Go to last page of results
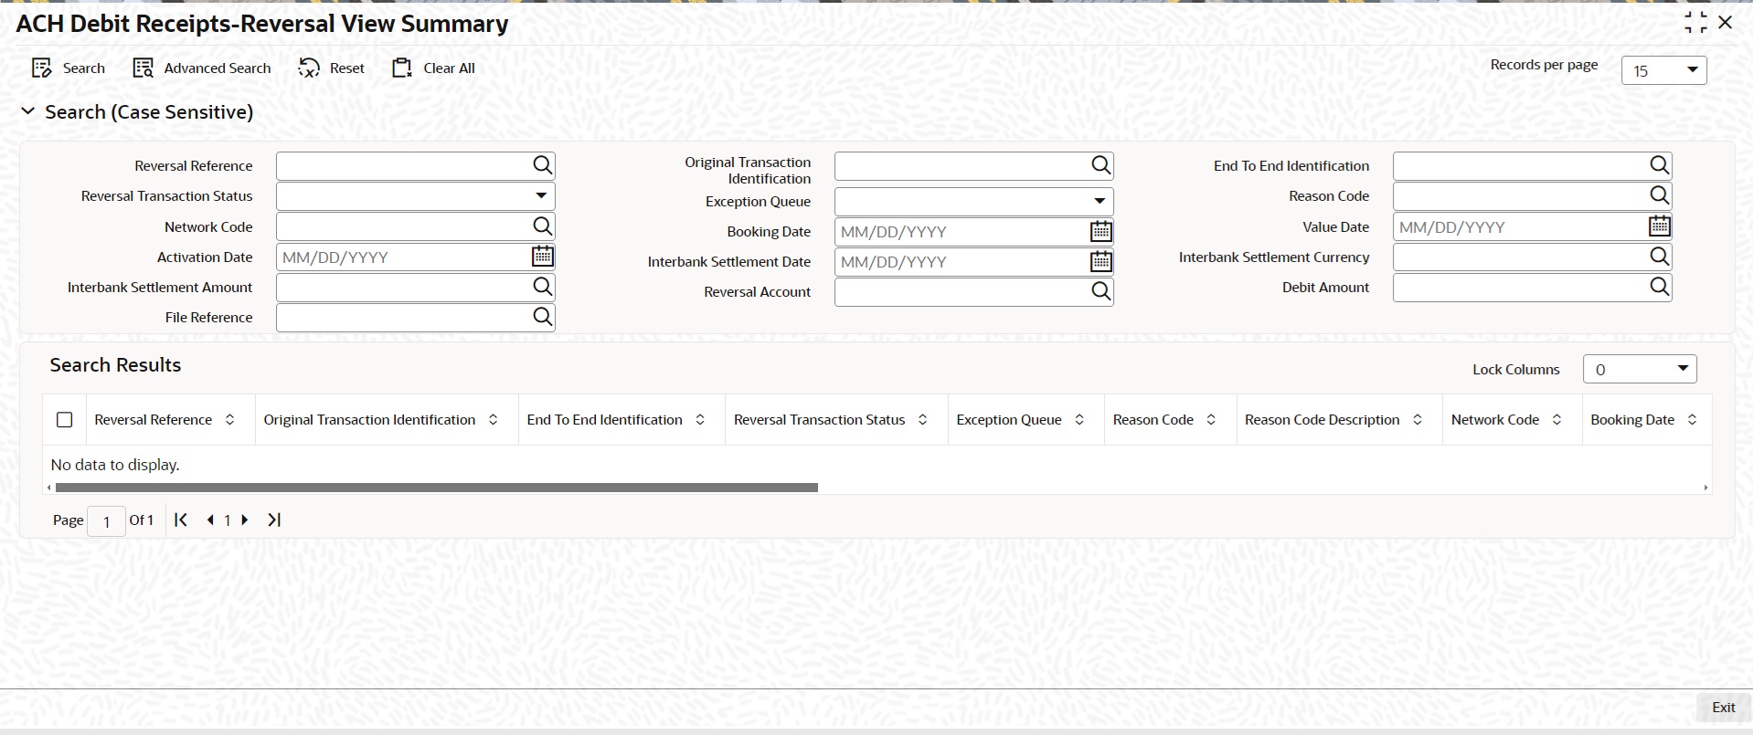This screenshot has width=1753, height=735. click(x=274, y=520)
